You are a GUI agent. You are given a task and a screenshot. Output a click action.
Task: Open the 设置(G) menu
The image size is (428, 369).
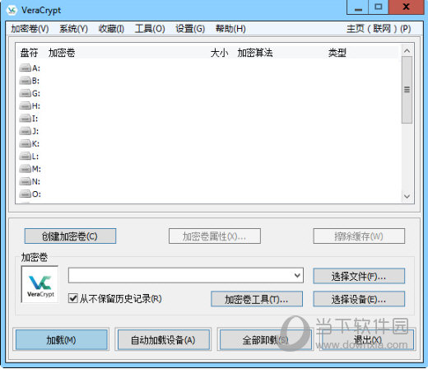coord(190,29)
